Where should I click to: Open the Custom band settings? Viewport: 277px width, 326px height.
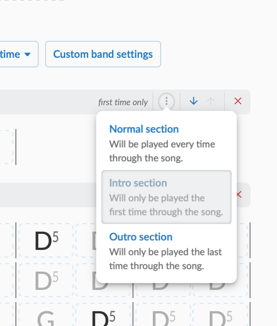click(x=103, y=54)
